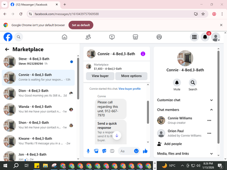Open the account profile avatar menu

click(216, 37)
